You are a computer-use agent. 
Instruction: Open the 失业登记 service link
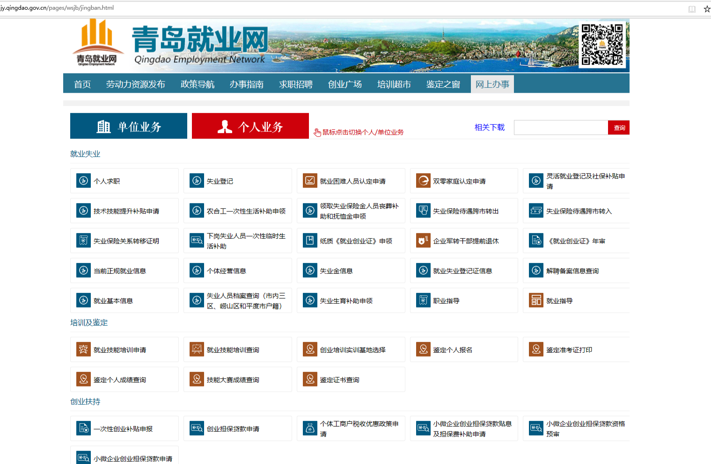(220, 181)
